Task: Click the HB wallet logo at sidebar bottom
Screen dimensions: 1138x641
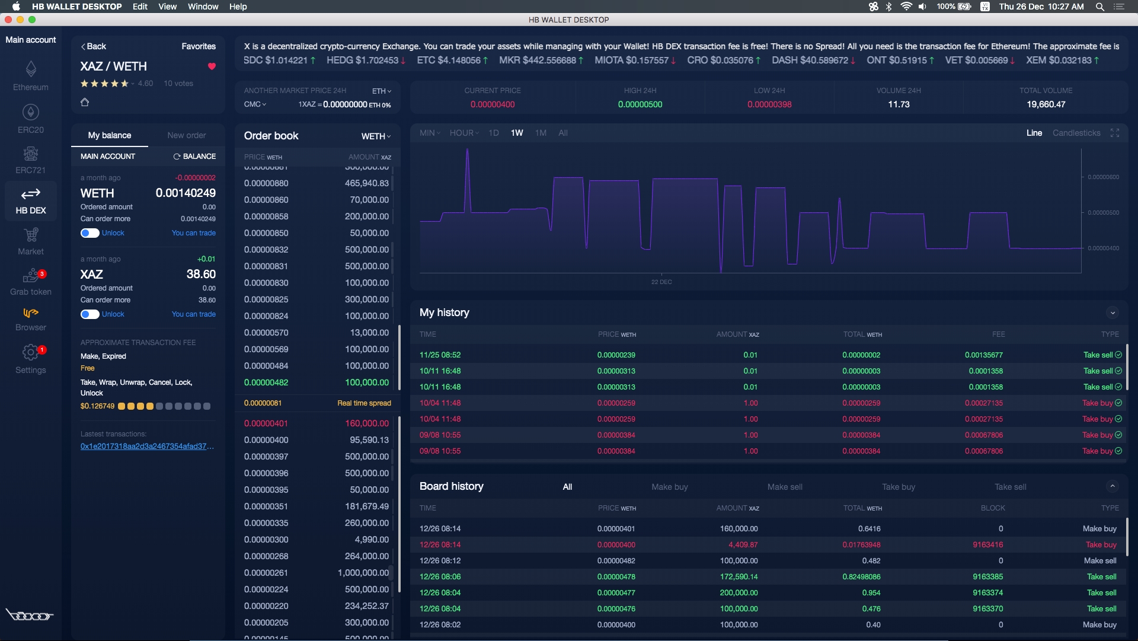Action: pyautogui.click(x=30, y=615)
